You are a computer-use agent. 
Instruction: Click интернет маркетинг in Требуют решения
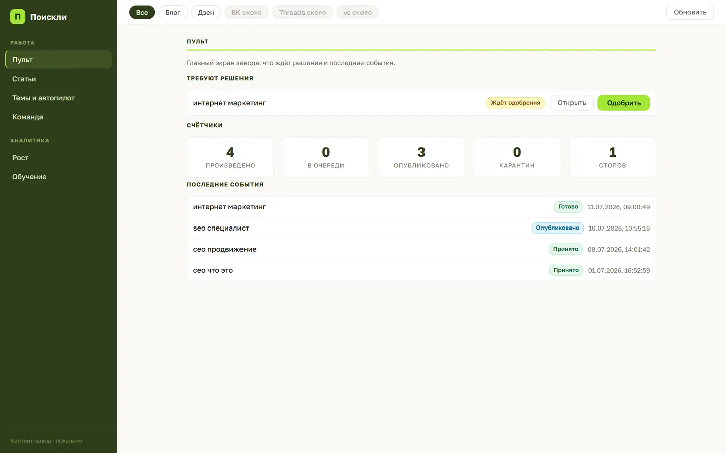(x=229, y=103)
